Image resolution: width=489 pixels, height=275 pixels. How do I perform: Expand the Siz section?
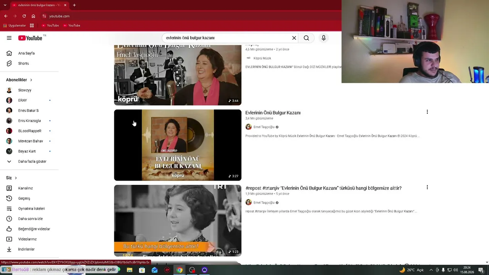(11, 178)
